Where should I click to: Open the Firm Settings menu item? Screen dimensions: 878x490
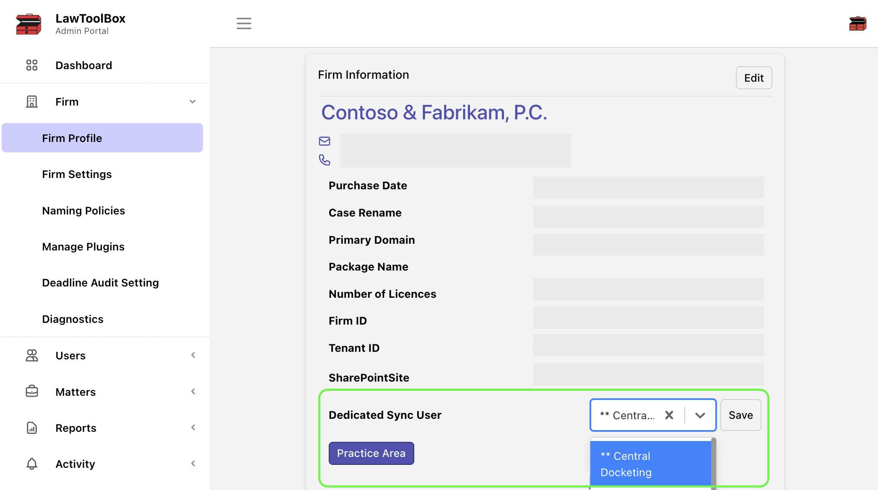[x=77, y=174]
